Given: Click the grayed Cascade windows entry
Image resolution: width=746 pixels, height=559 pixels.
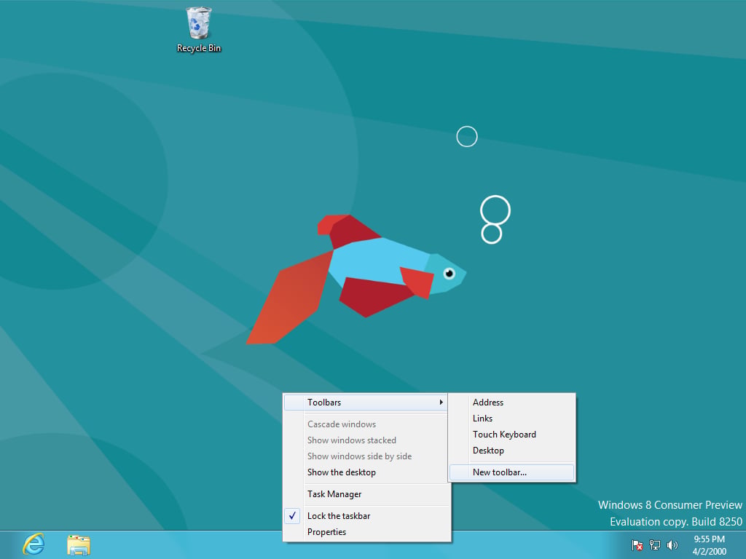Looking at the screenshot, I should tap(366, 424).
